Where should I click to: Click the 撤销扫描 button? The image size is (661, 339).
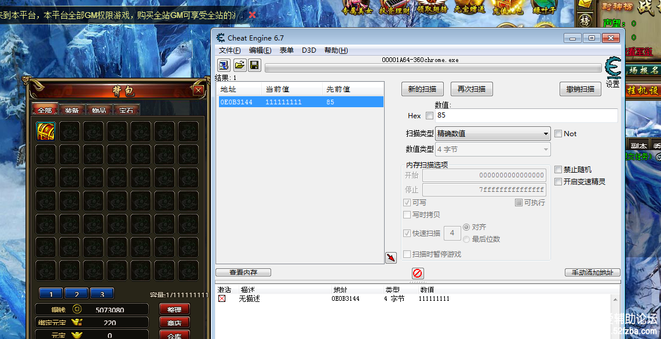(x=580, y=89)
